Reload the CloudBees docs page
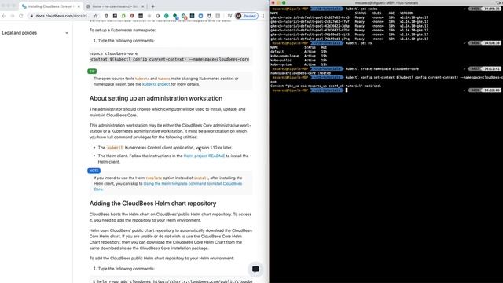This screenshot has height=283, width=503. point(21,16)
